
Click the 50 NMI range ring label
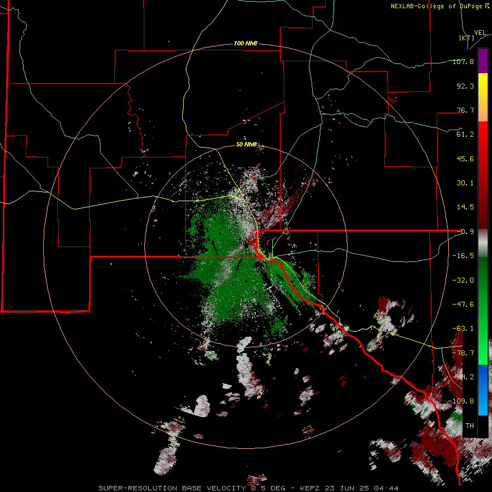click(x=247, y=144)
